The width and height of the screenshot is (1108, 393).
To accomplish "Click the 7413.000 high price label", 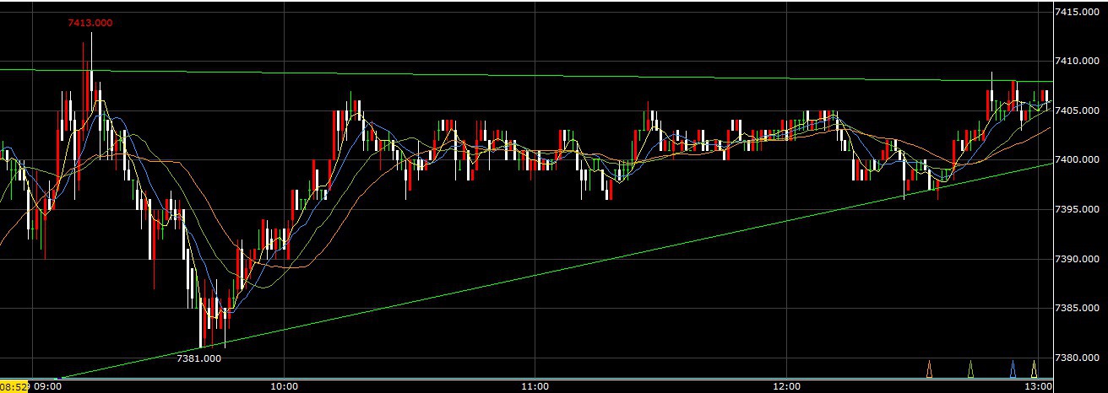I will [x=90, y=23].
